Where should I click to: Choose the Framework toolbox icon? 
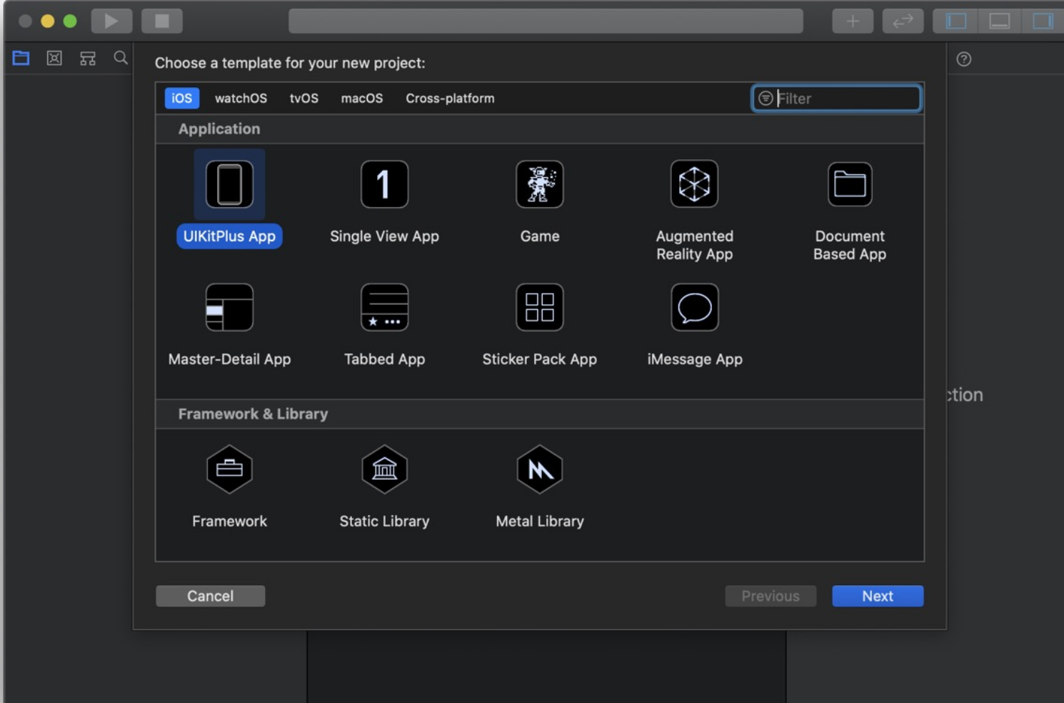click(x=229, y=469)
